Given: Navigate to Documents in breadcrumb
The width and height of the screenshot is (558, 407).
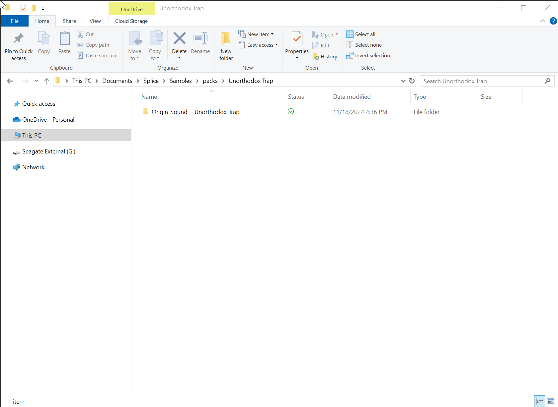Looking at the screenshot, I should pos(117,81).
